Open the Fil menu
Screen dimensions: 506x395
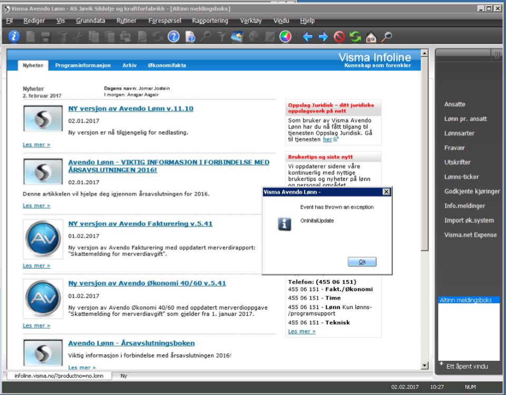9,21
